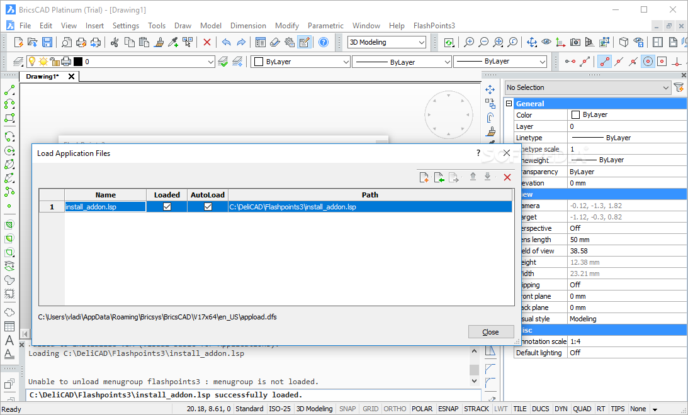Click the Paste clipboard icon

pos(144,42)
